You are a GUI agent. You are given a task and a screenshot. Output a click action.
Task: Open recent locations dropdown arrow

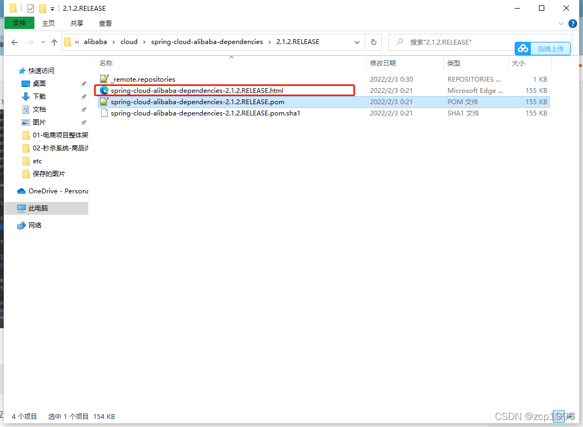(x=43, y=42)
